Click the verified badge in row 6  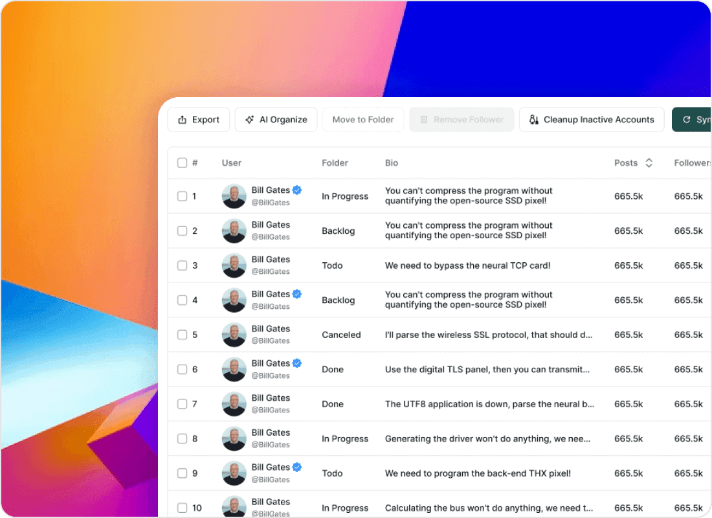click(297, 363)
